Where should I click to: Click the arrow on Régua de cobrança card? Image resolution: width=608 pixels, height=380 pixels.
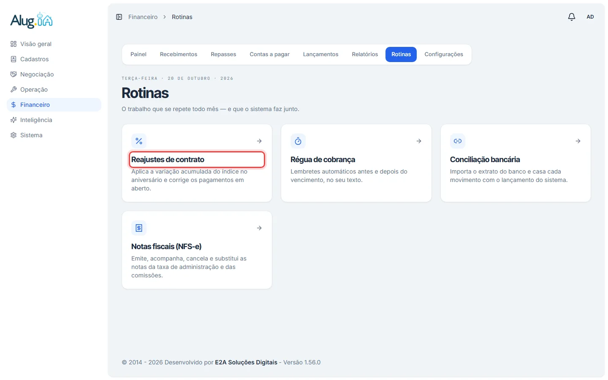tap(419, 141)
